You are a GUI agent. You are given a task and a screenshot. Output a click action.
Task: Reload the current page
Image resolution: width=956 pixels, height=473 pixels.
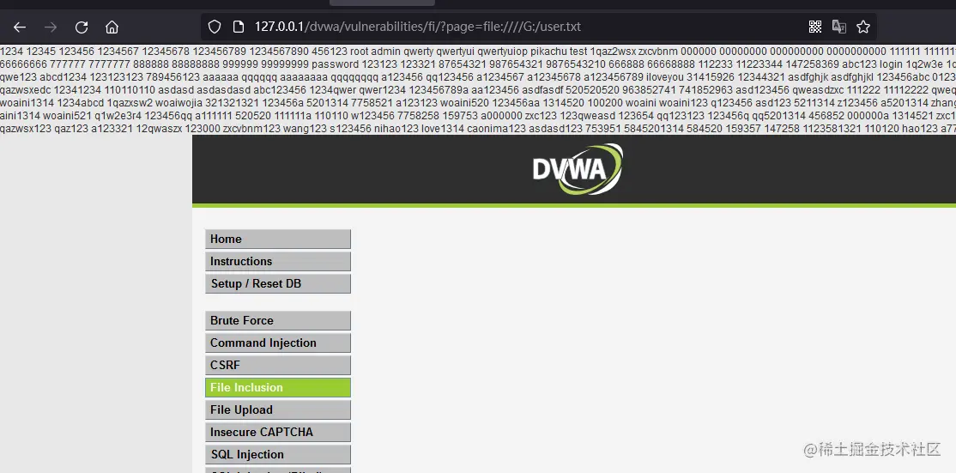pos(82,27)
